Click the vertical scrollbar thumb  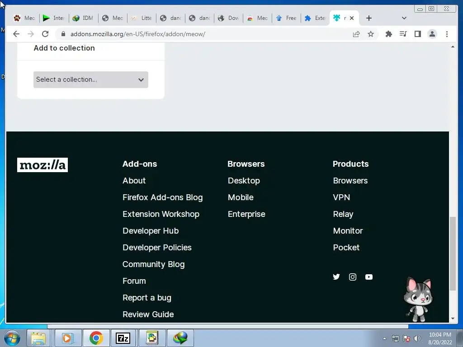point(453,253)
